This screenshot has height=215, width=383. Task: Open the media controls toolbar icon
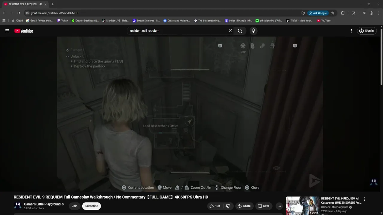(364, 13)
